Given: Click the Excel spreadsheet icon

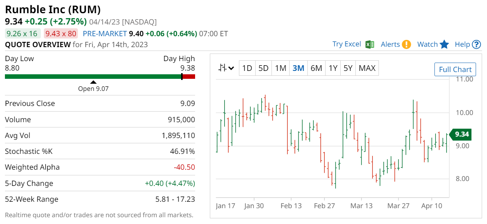Looking at the screenshot, I should pyautogui.click(x=370, y=44).
